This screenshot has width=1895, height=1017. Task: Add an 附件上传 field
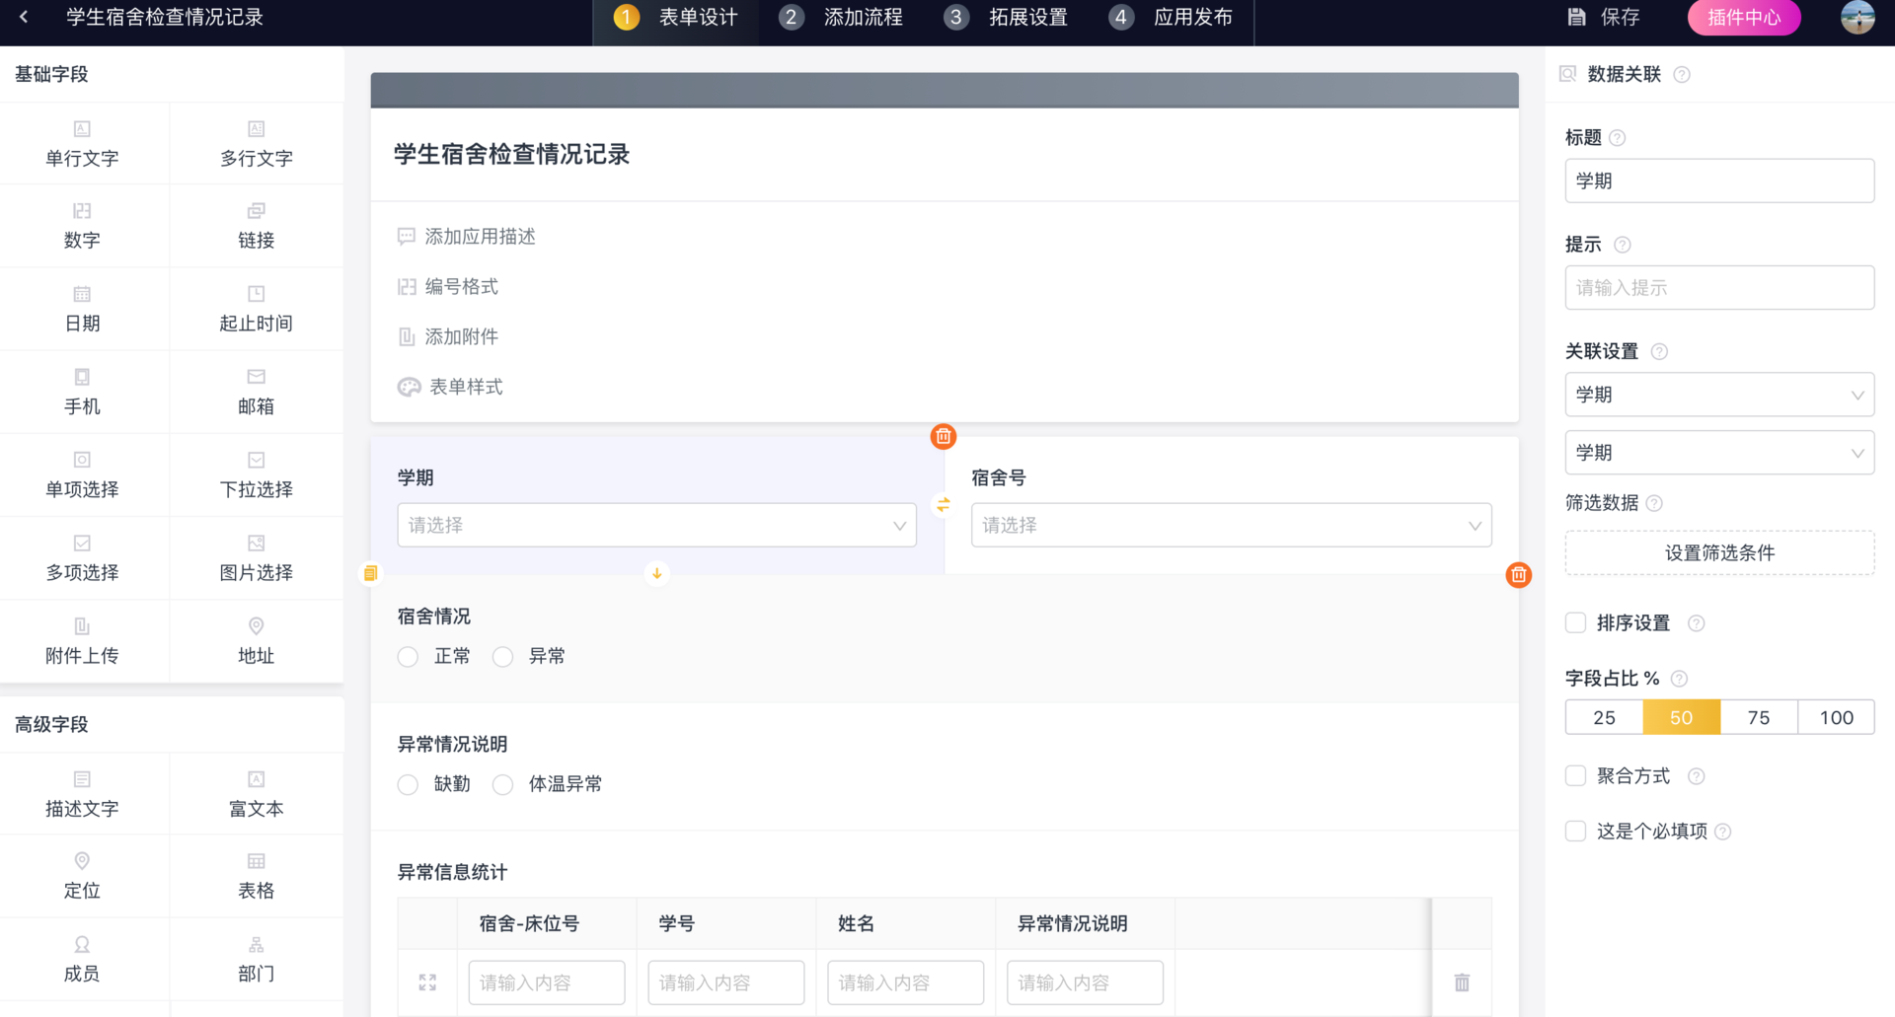tap(83, 640)
